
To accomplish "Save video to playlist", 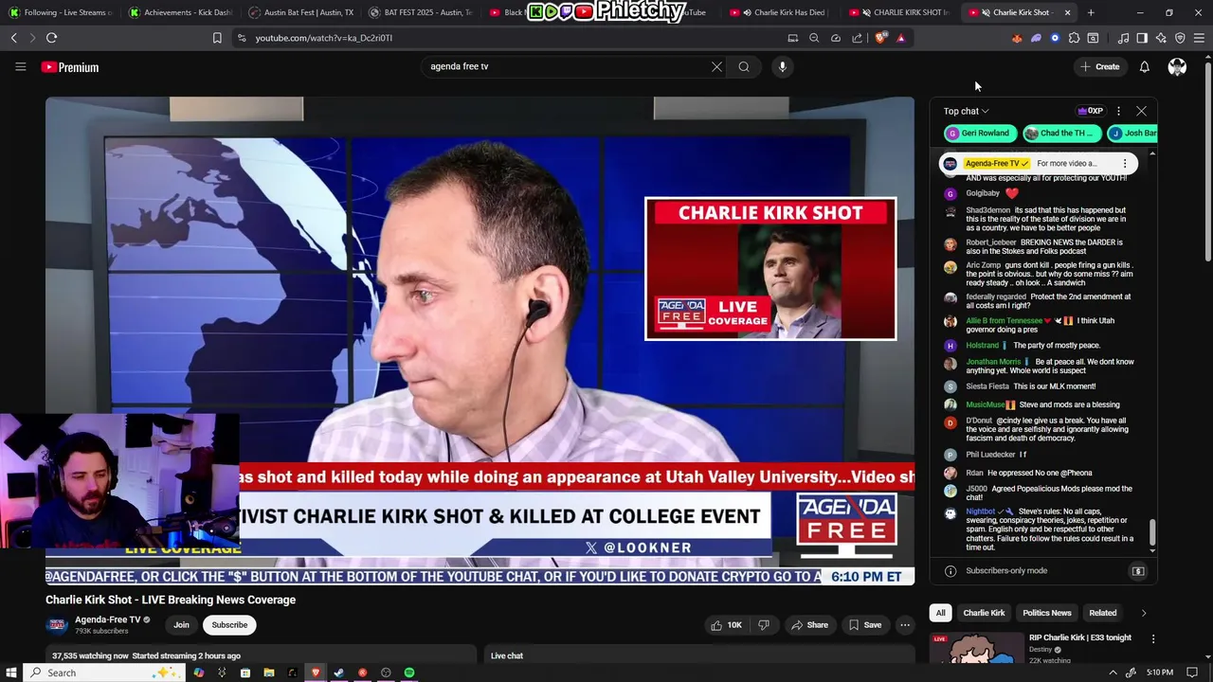I will pyautogui.click(x=865, y=625).
